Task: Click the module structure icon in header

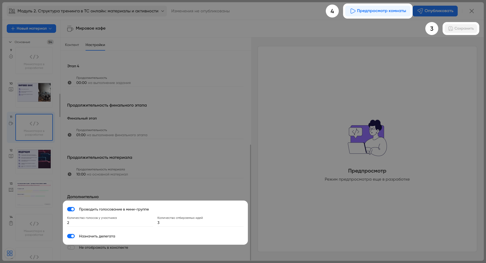Action: click(12, 11)
